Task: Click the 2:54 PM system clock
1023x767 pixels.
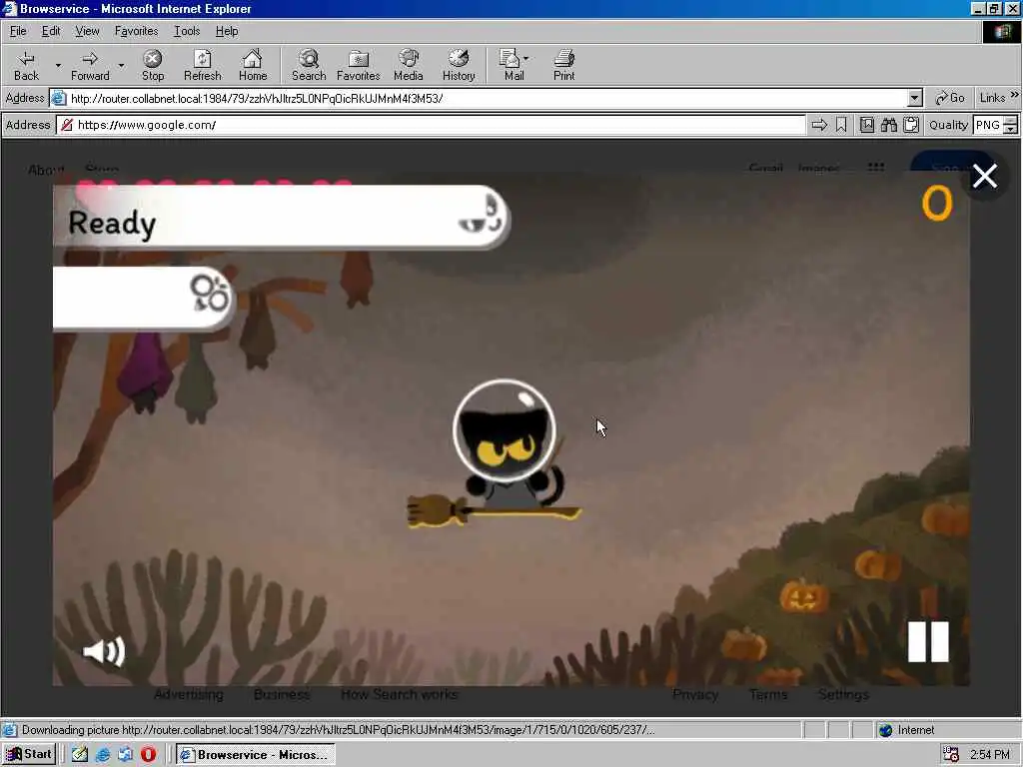Action: 989,755
